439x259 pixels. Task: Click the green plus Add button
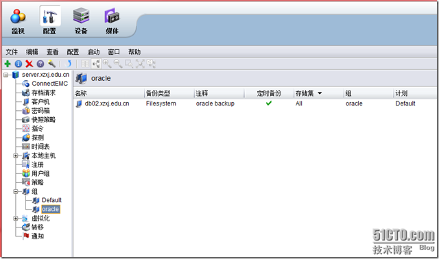8,64
